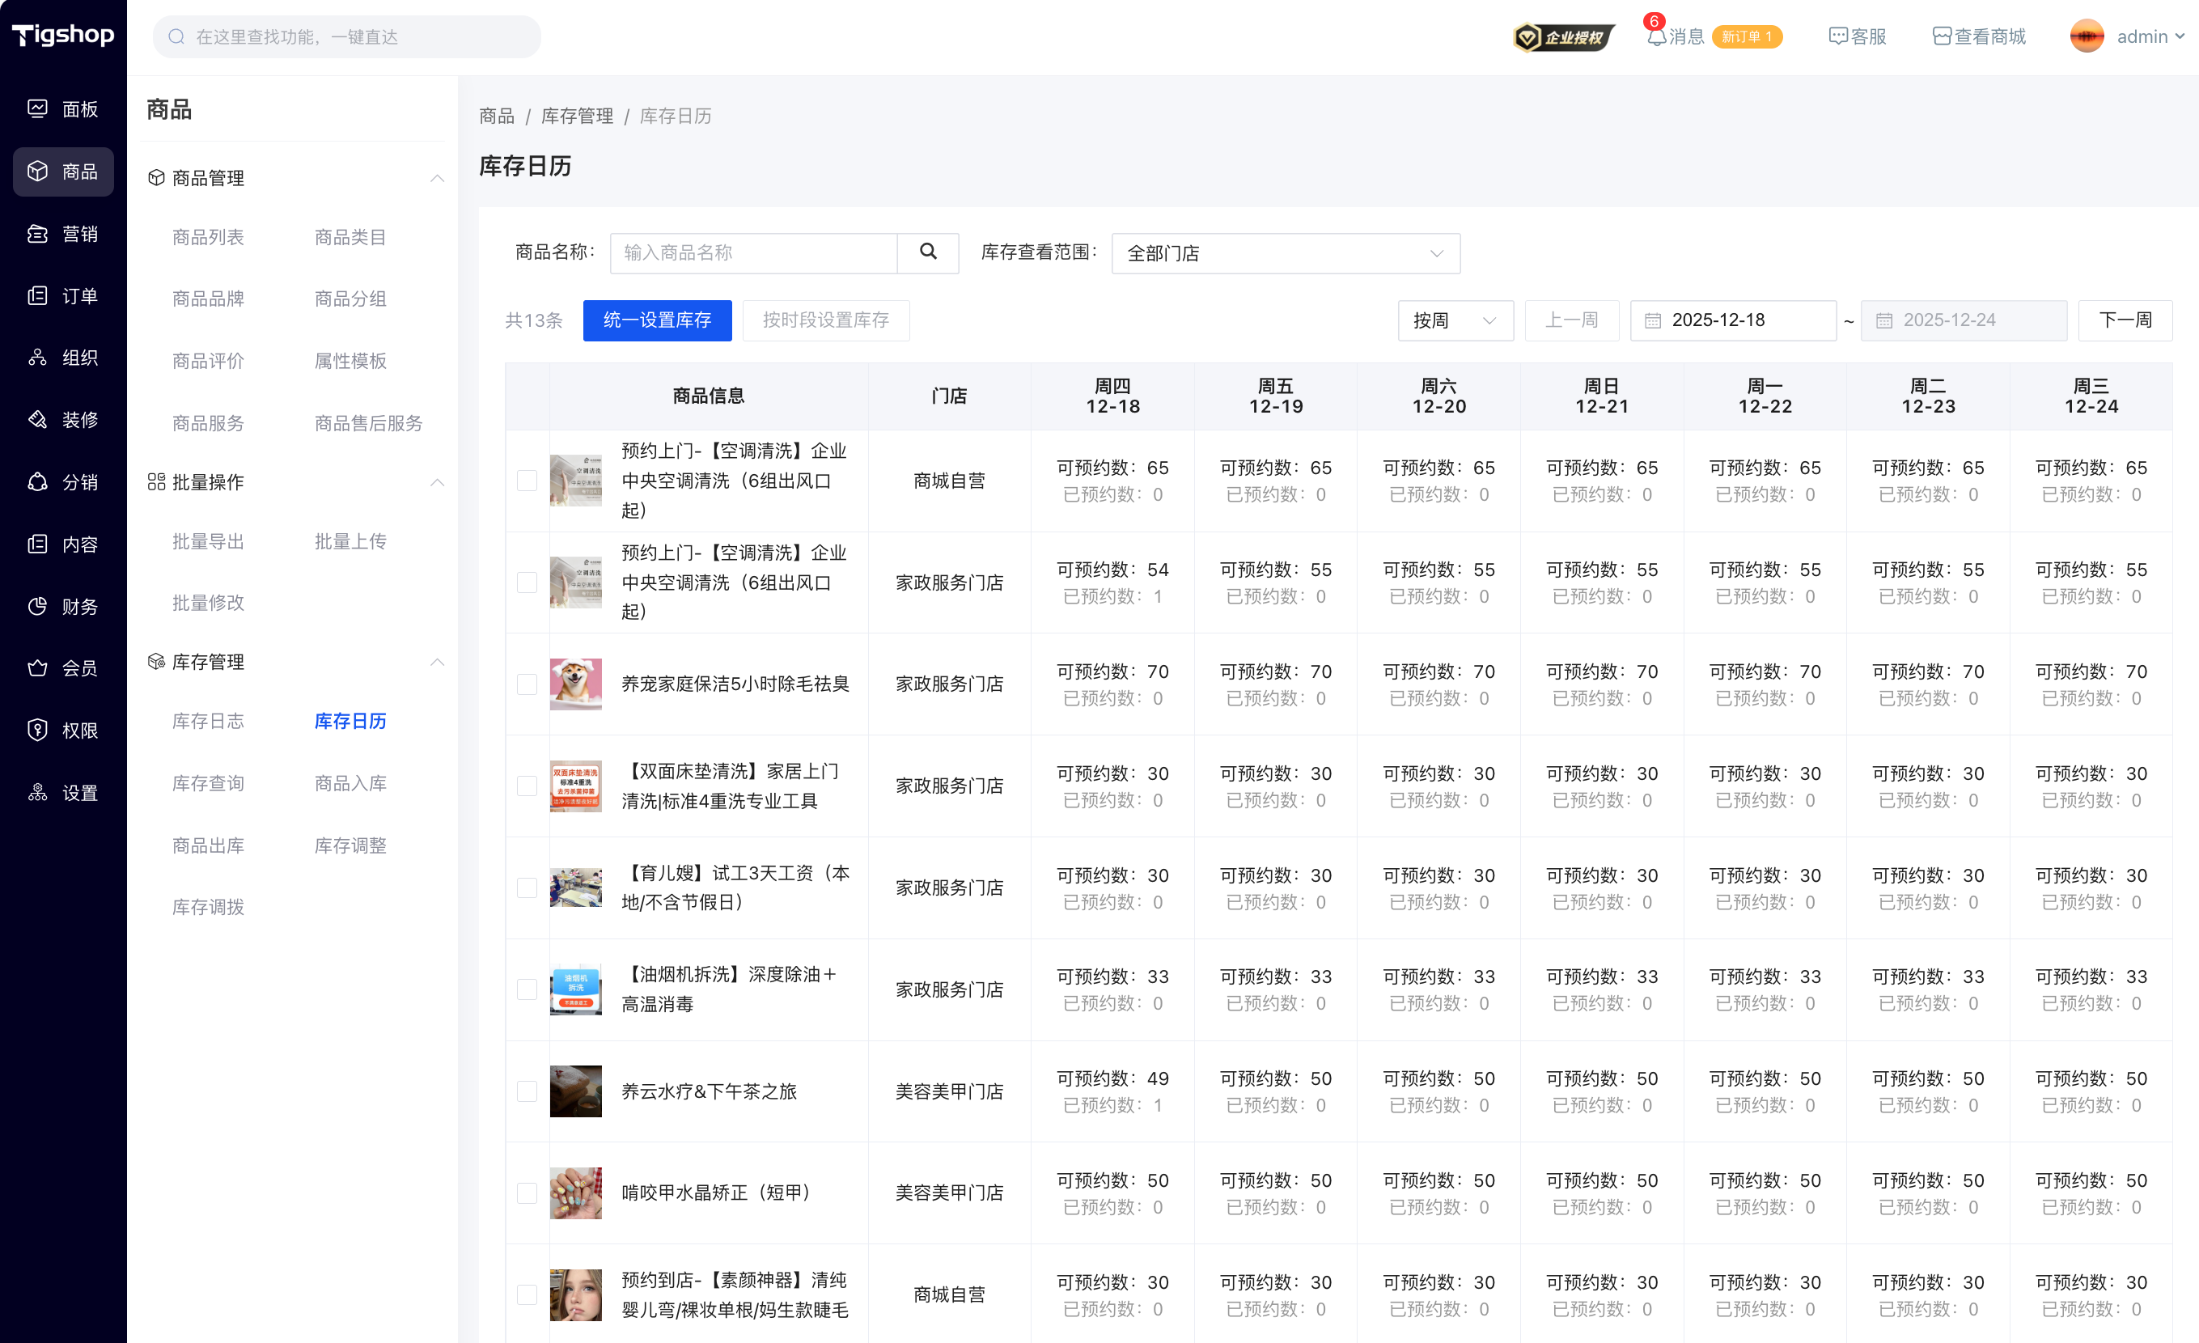
Task: Open the Finance (财务) sidebar section
Action: pyautogui.click(x=62, y=607)
